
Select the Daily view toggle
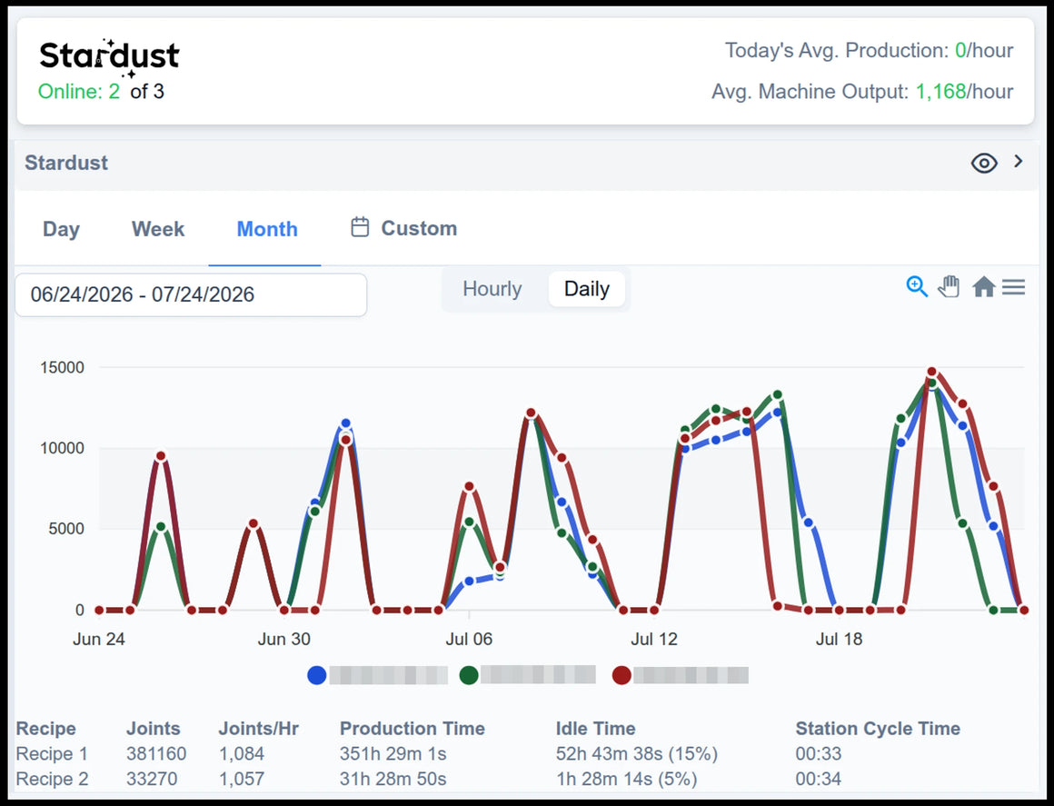pyautogui.click(x=587, y=288)
